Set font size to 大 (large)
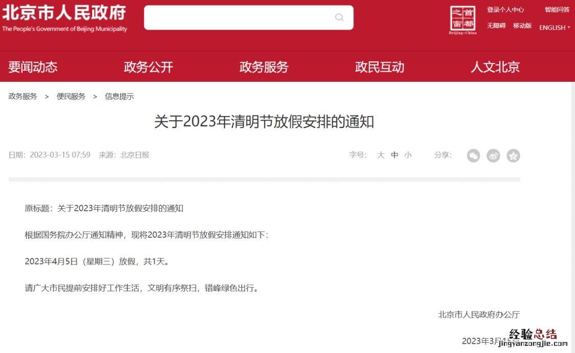This screenshot has width=575, height=353. (x=381, y=155)
